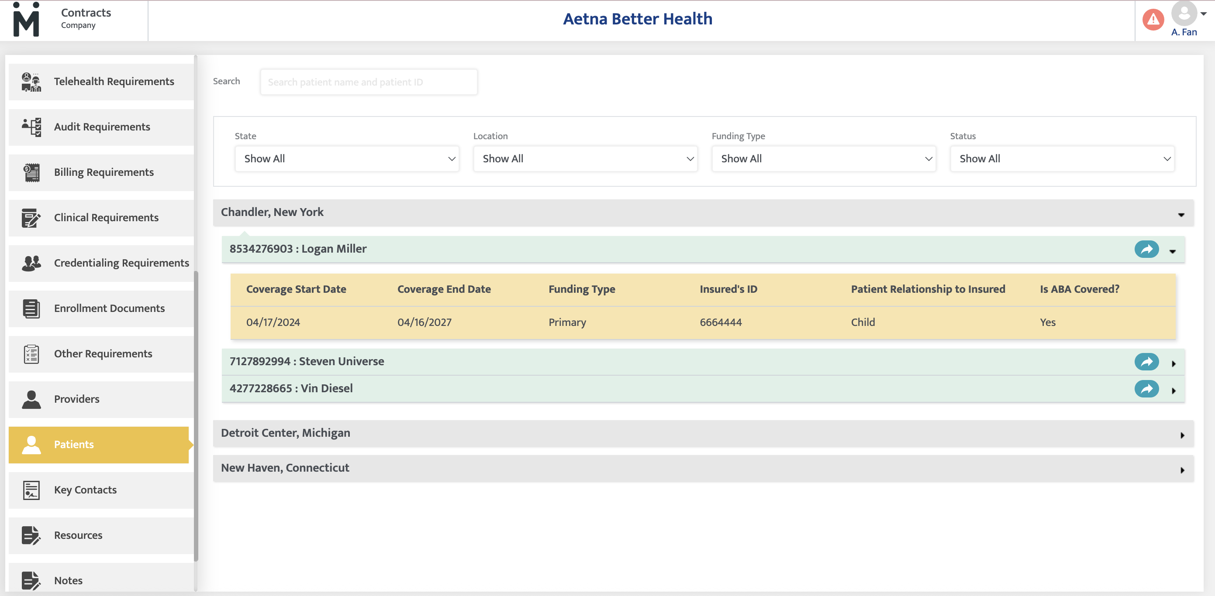Image resolution: width=1215 pixels, height=596 pixels.
Task: Click the Billing Requirements invoice icon
Action: pos(31,172)
